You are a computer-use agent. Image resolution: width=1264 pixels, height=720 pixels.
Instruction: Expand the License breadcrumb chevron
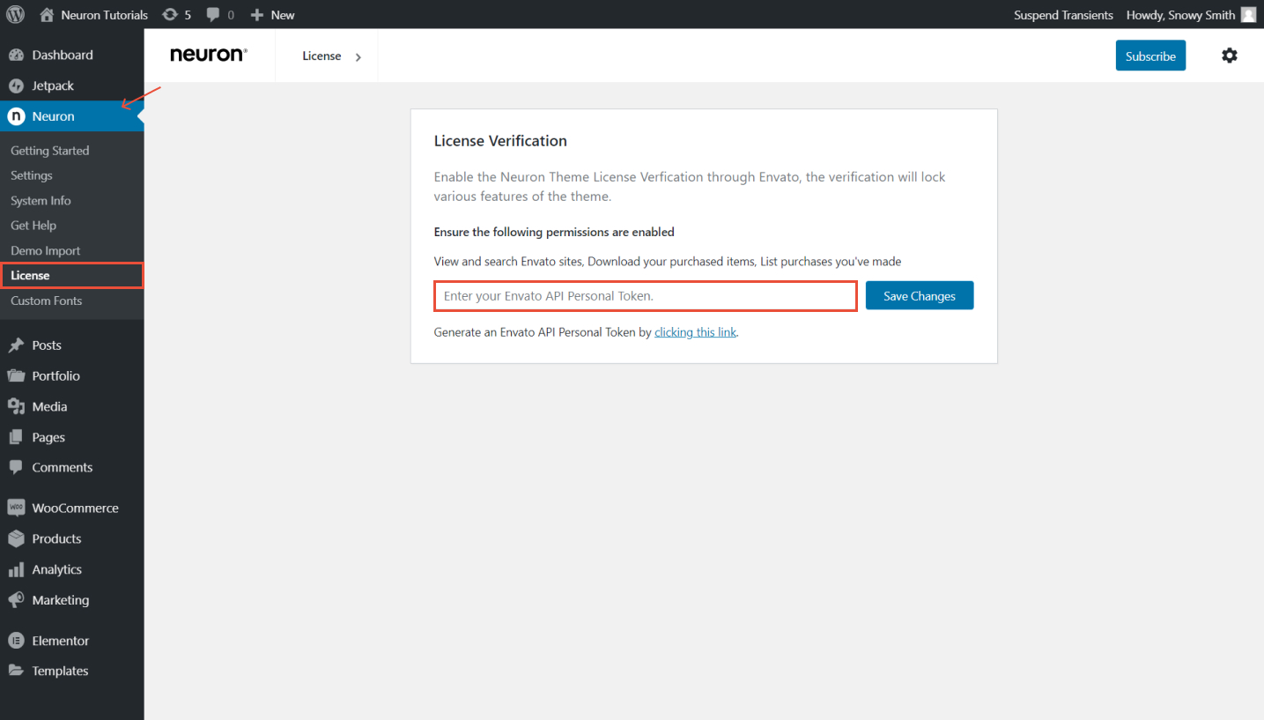point(358,57)
